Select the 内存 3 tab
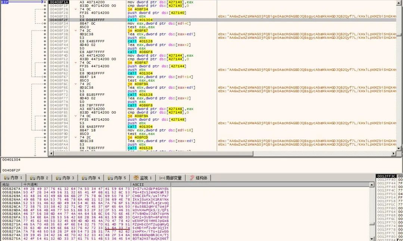The image size is (403, 241). [65, 178]
